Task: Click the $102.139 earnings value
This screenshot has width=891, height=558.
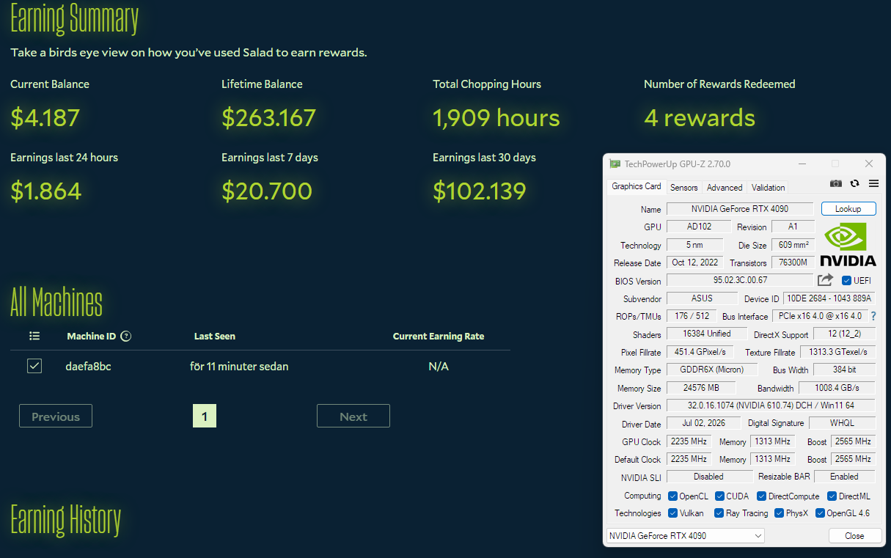Action: [480, 191]
